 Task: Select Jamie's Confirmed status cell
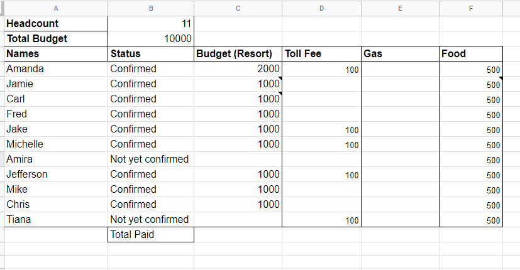point(151,84)
